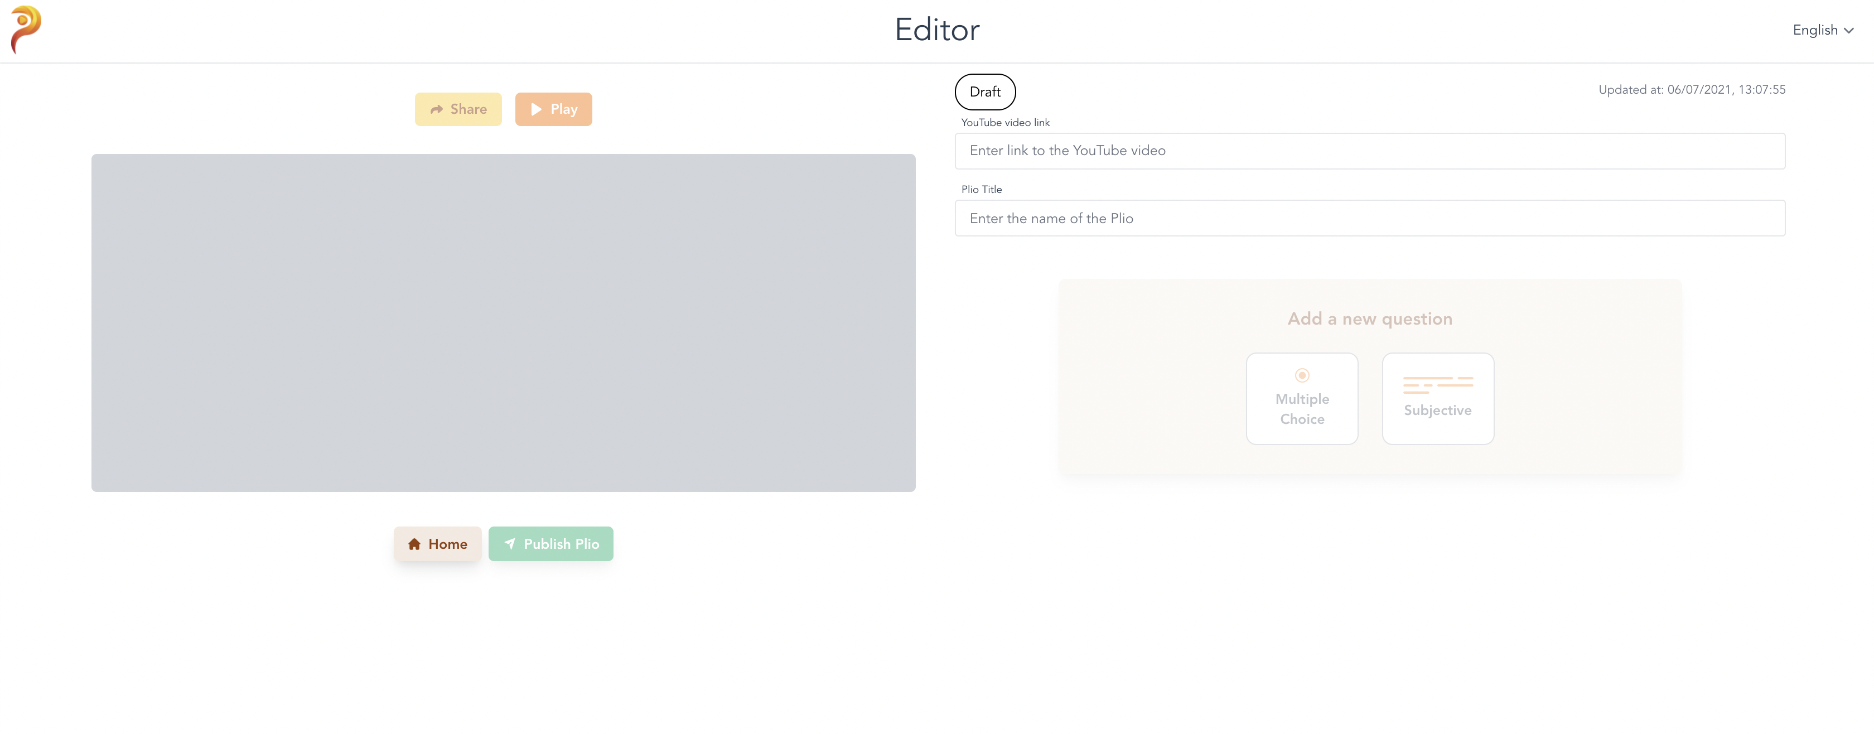Click the play triangle icon
The image size is (1874, 734).
click(x=536, y=110)
